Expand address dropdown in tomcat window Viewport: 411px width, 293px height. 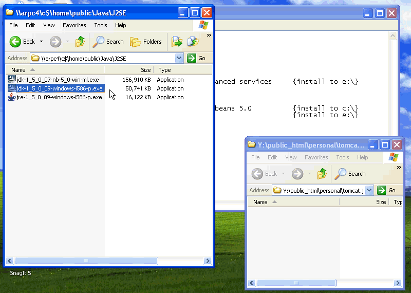click(369, 190)
